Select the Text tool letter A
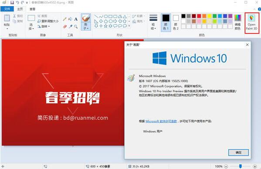261x169 pixels. [76, 19]
